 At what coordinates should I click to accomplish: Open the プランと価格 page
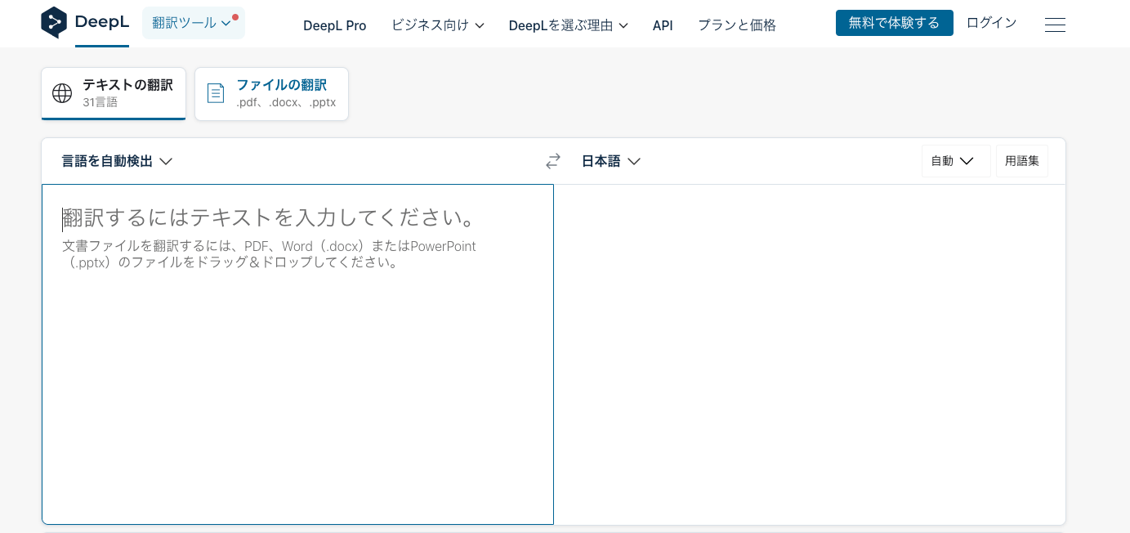point(736,25)
